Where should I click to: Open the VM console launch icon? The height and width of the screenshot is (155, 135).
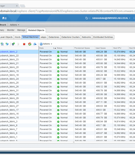[x=13, y=44]
